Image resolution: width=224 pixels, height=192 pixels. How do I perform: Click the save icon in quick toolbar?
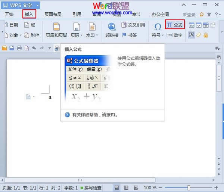[12, 48]
